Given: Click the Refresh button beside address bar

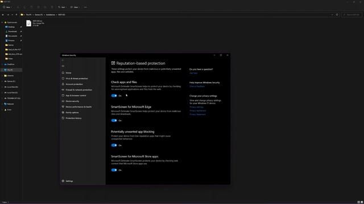Looking at the screenshot, I should (x=337, y=15).
